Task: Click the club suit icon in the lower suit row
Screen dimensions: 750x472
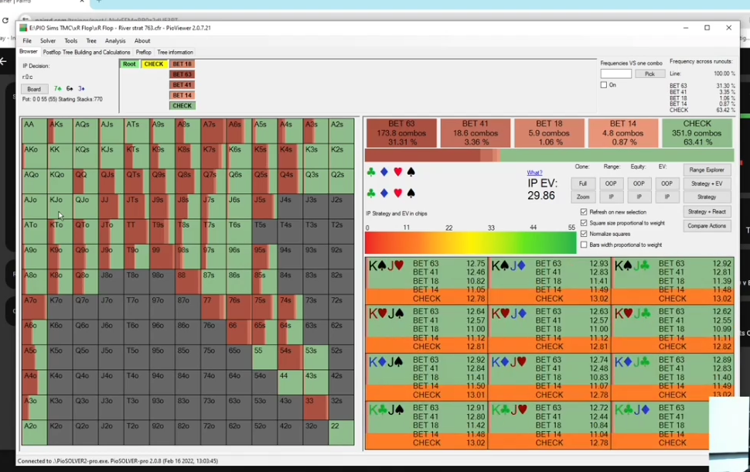Action: pyautogui.click(x=370, y=193)
